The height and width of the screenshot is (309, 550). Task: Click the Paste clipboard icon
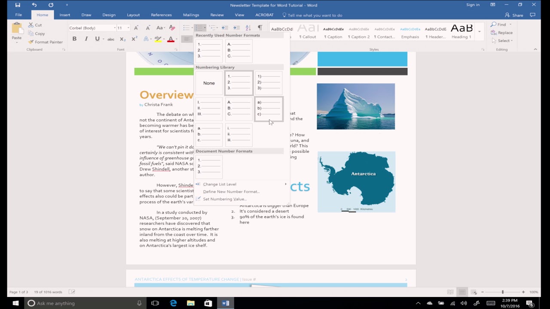pos(17,28)
